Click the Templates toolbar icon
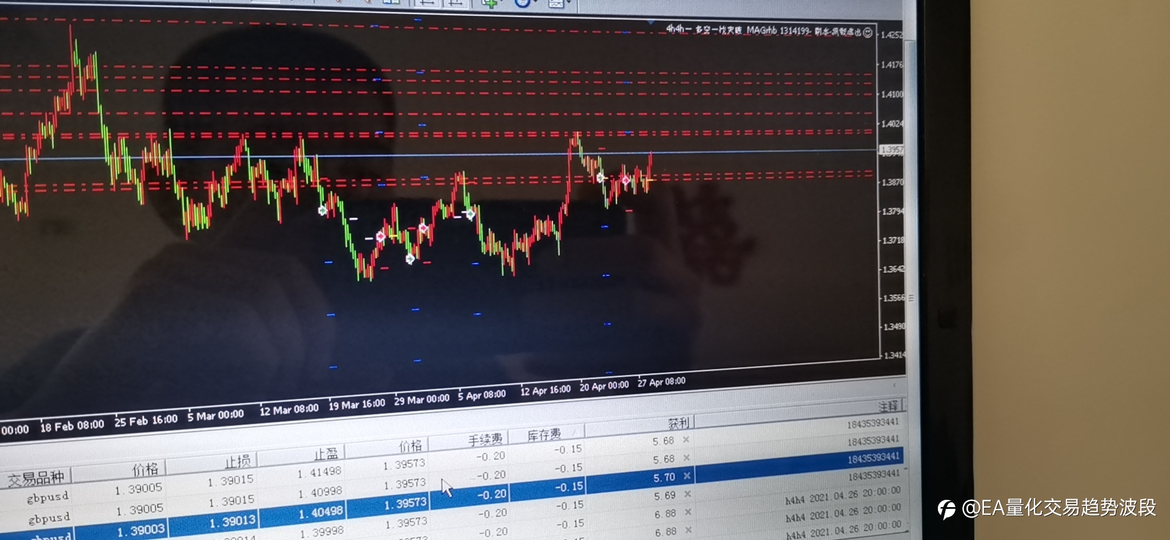 click(556, 4)
